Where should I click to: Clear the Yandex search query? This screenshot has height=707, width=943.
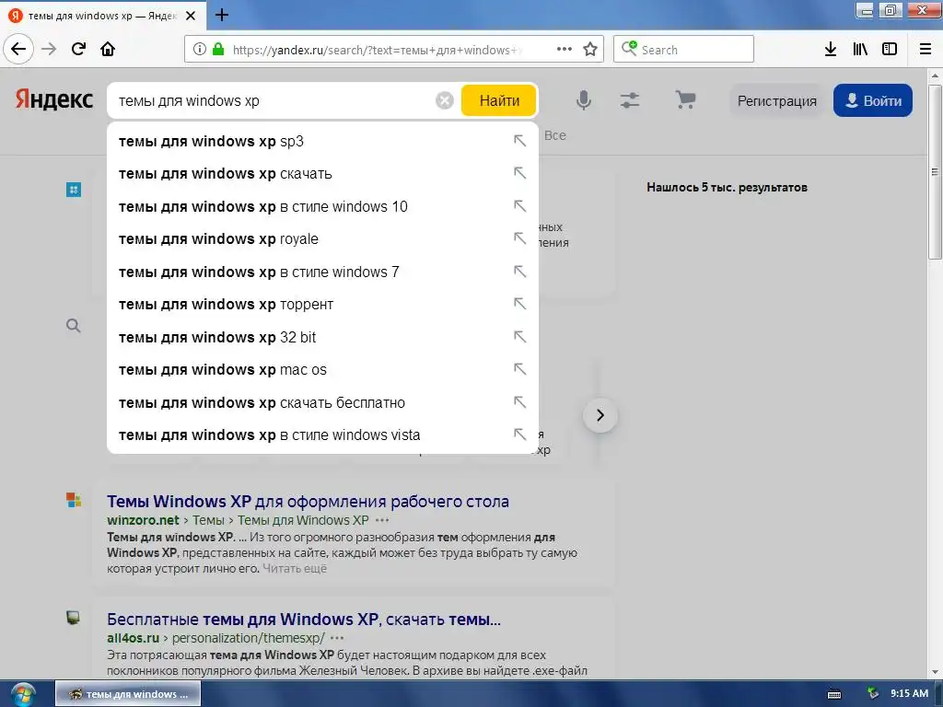click(445, 100)
